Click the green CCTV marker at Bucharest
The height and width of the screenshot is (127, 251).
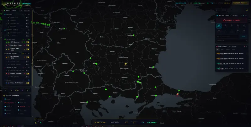(x=133, y=35)
